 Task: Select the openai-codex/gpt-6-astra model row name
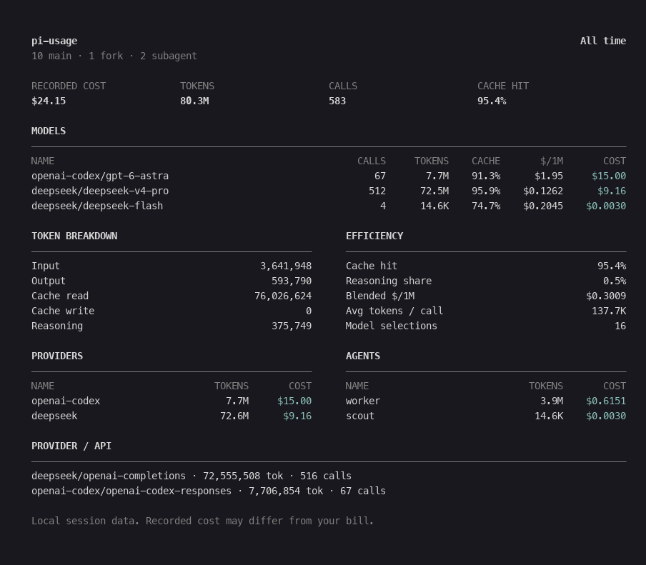pos(100,176)
